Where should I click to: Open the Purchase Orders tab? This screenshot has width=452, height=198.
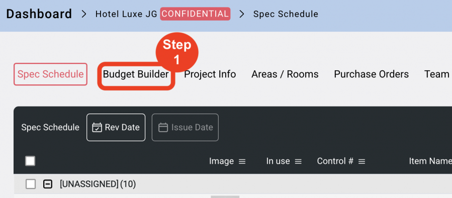point(371,74)
